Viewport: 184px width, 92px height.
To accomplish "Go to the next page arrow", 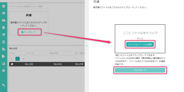I will click(x=24, y=59).
